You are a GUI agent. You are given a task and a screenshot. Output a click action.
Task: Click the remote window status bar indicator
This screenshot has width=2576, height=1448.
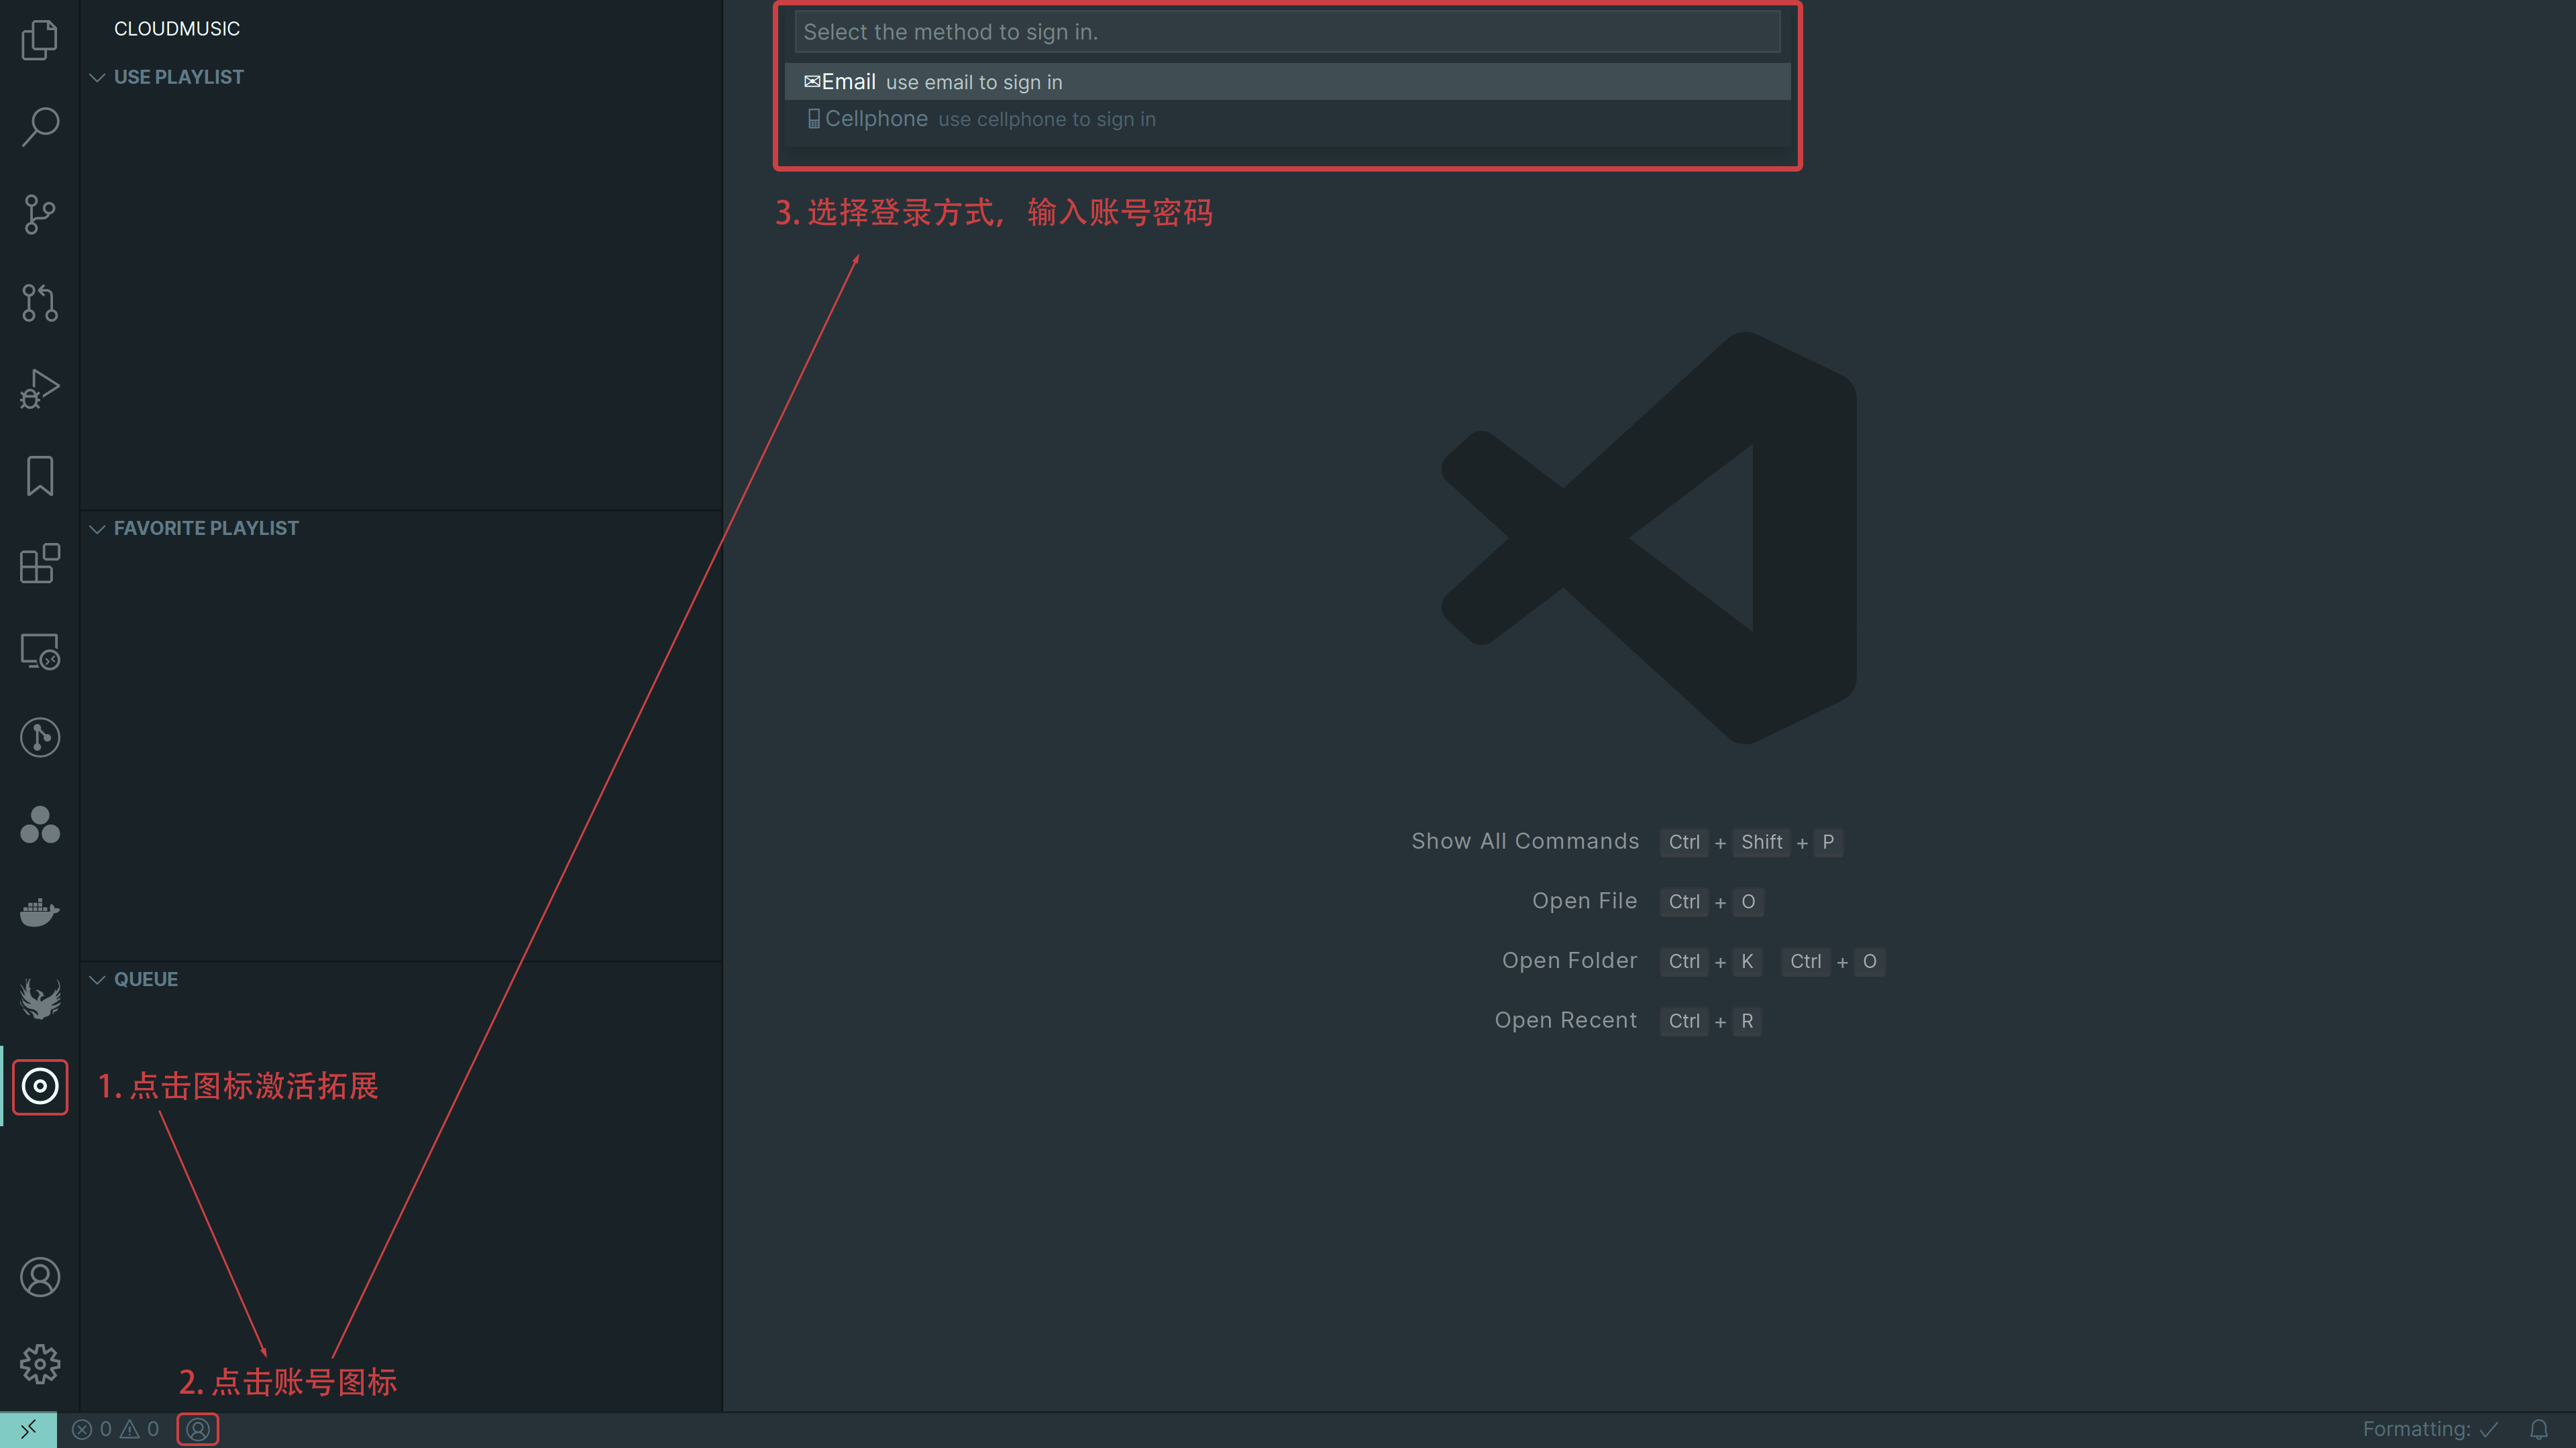28,1429
